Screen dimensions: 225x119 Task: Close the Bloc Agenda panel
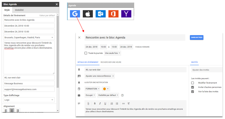click(57, 4)
